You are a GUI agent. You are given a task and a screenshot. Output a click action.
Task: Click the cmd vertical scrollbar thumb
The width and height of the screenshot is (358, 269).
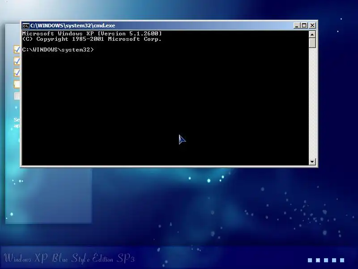point(312,43)
